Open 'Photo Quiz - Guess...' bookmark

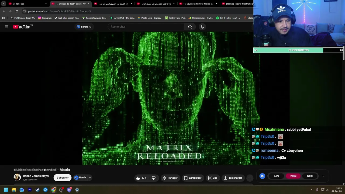pos(150,18)
